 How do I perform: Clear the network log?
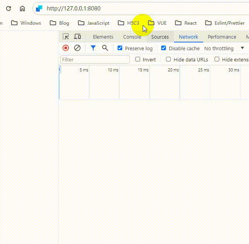(x=77, y=48)
